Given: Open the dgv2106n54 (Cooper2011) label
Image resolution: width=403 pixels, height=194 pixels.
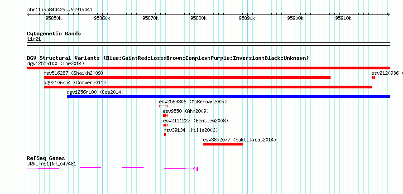Looking at the screenshot, I should 75,82.
